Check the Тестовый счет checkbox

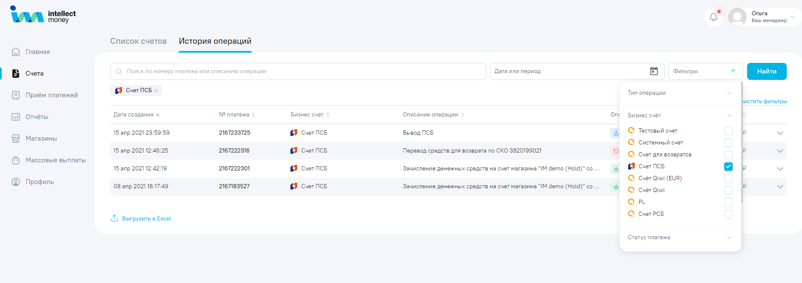(728, 131)
